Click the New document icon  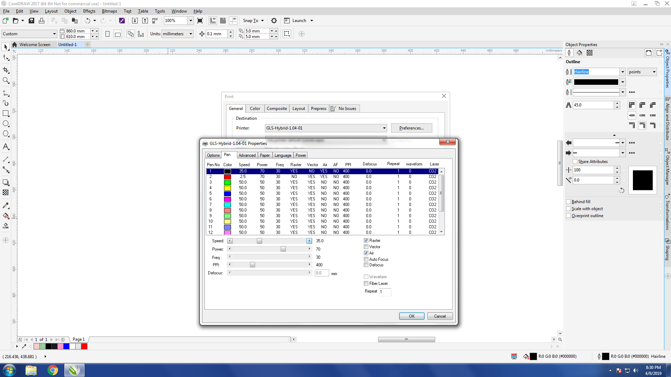click(6, 21)
